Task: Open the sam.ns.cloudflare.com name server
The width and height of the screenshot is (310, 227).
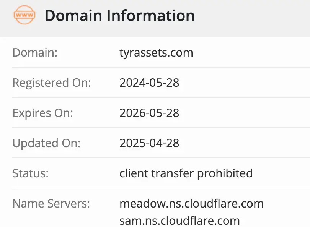Action: click(179, 221)
